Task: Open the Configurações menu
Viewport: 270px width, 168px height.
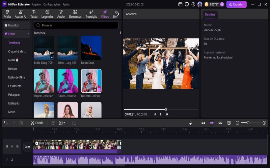Action: coord(52,4)
